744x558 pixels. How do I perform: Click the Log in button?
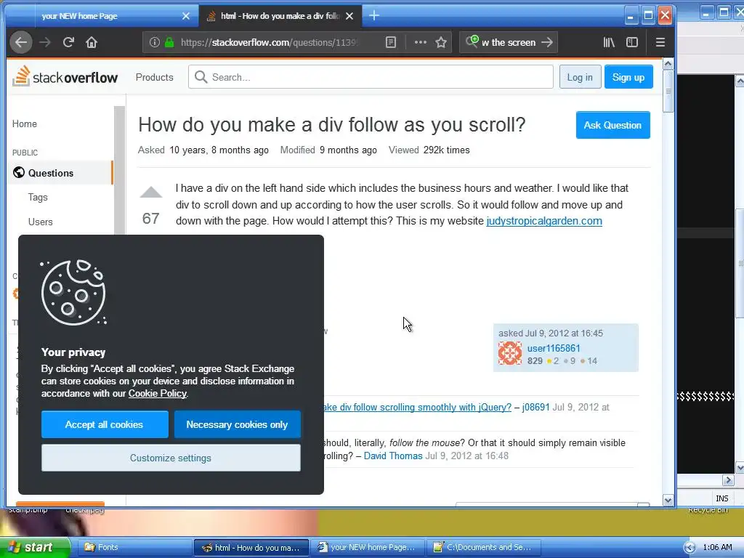tap(580, 77)
